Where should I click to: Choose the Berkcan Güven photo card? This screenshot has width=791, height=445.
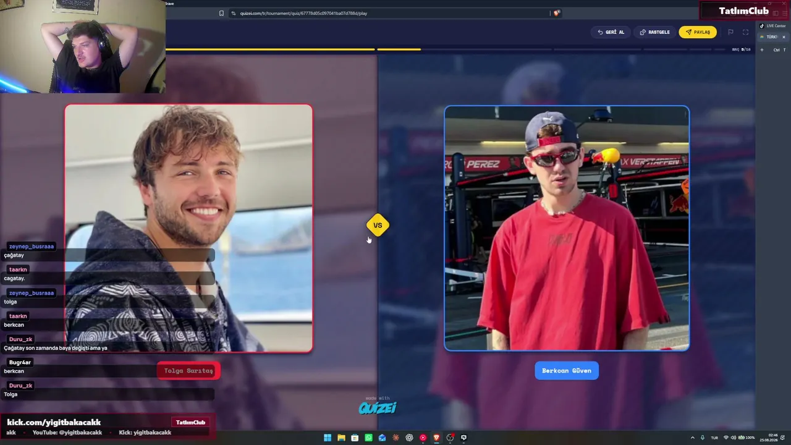pyautogui.click(x=567, y=228)
